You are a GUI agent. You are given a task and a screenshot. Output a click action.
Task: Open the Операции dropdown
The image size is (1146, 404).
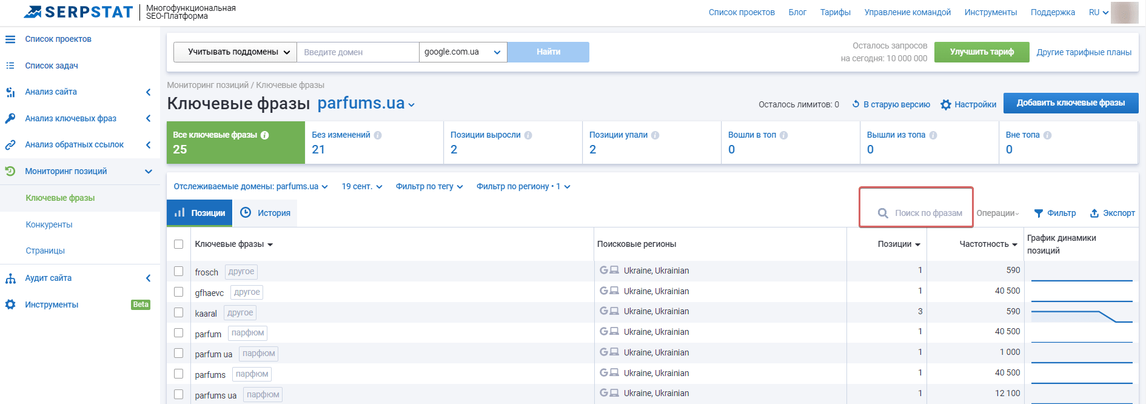click(x=997, y=214)
